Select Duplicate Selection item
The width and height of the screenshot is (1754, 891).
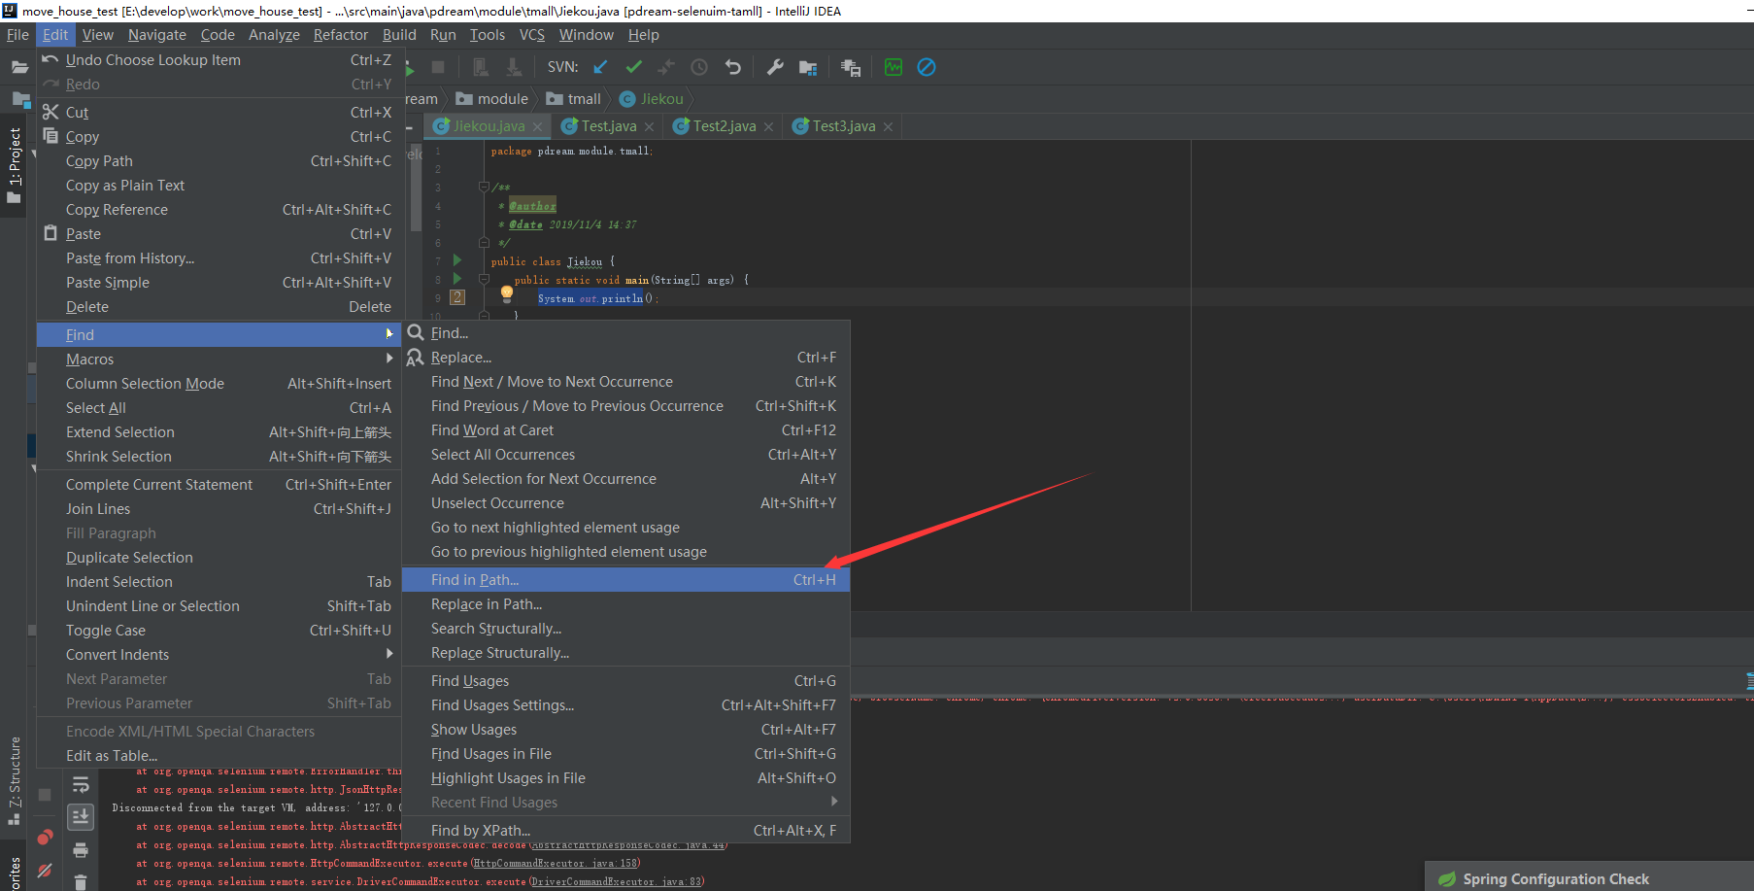pyautogui.click(x=219, y=558)
